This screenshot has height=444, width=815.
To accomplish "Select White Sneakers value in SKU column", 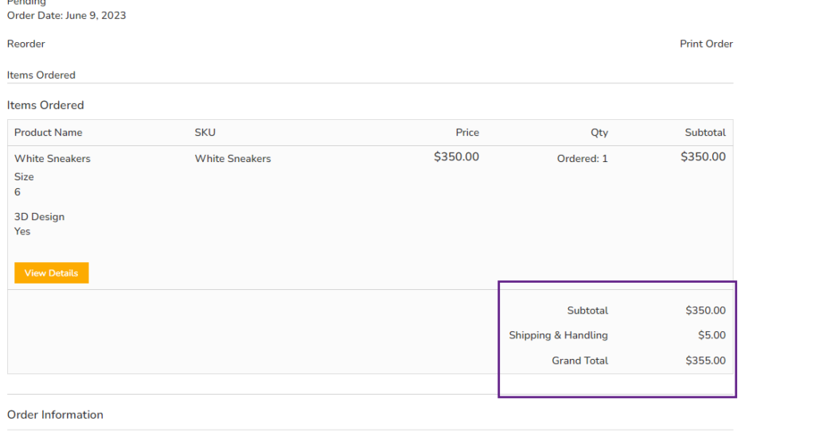I will pos(232,159).
